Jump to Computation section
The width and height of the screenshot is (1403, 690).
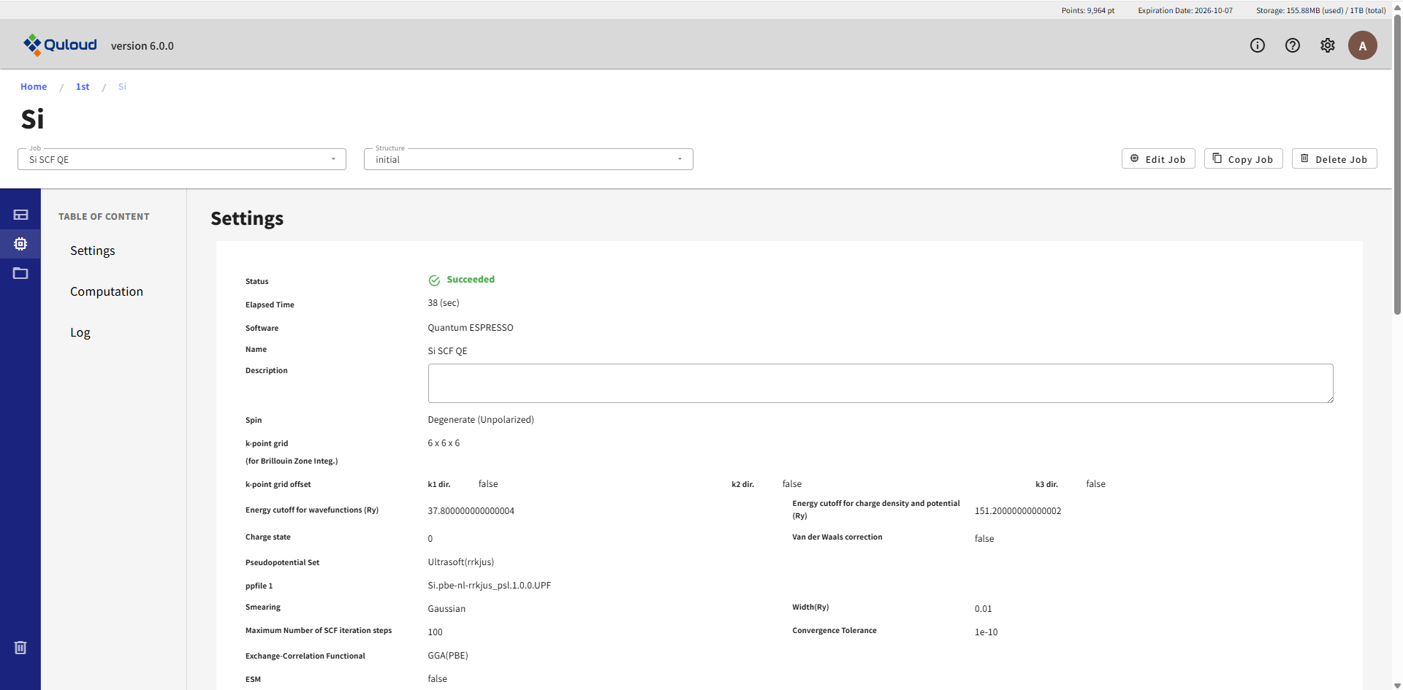pyautogui.click(x=107, y=291)
